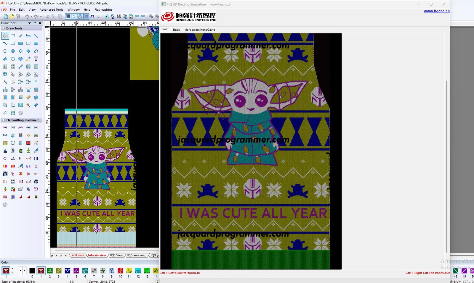Pin the Draw Tools panel
This screenshot has height=283, width=474.
[35, 23]
